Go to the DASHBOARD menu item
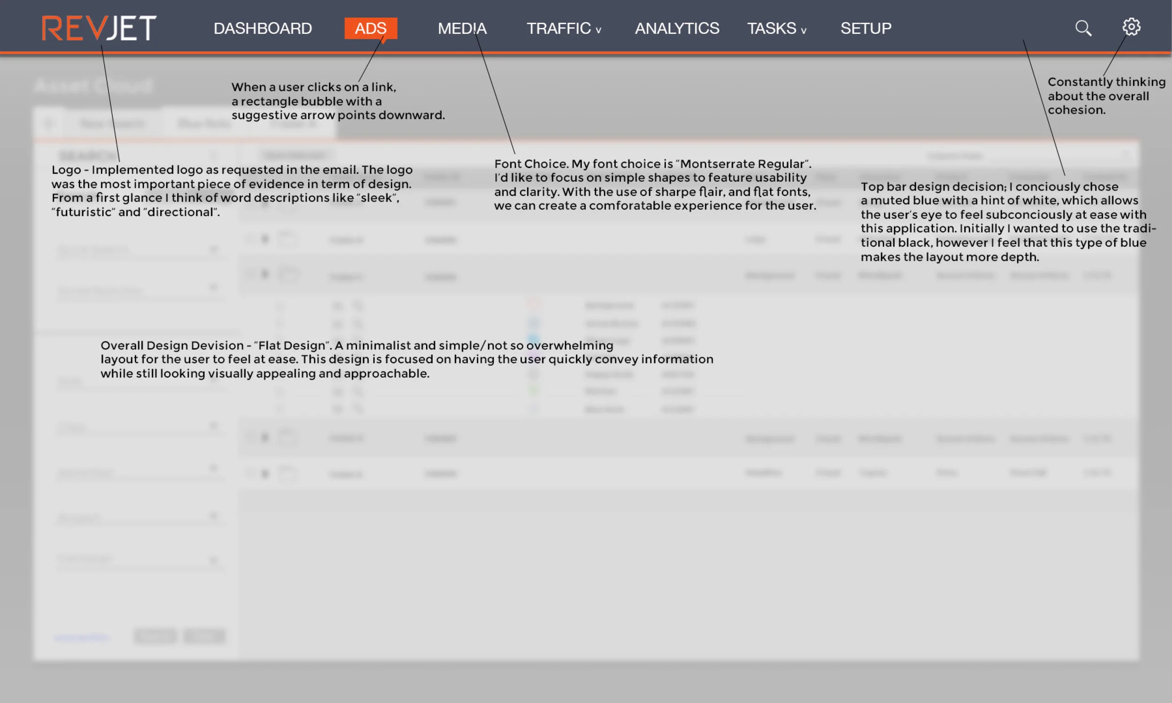1172x703 pixels. click(263, 29)
